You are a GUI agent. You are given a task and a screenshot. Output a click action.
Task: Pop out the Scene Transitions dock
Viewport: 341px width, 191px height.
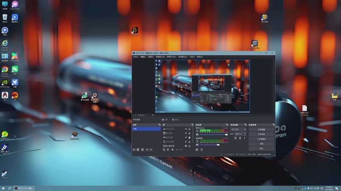(246, 125)
